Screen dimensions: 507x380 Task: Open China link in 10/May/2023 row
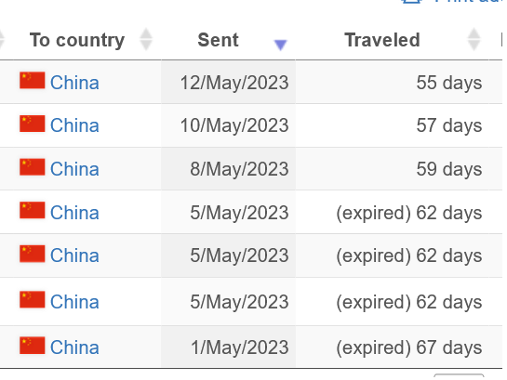coord(74,125)
